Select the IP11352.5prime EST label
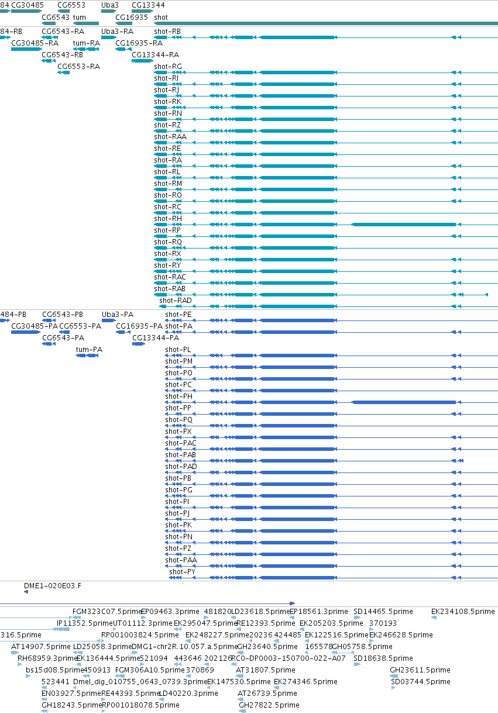 tap(84, 623)
